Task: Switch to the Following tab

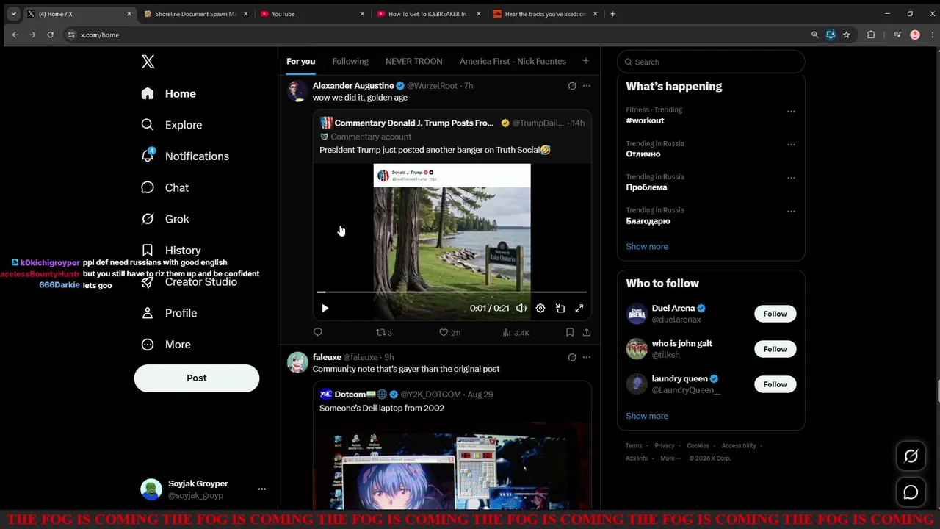Action: (350, 61)
